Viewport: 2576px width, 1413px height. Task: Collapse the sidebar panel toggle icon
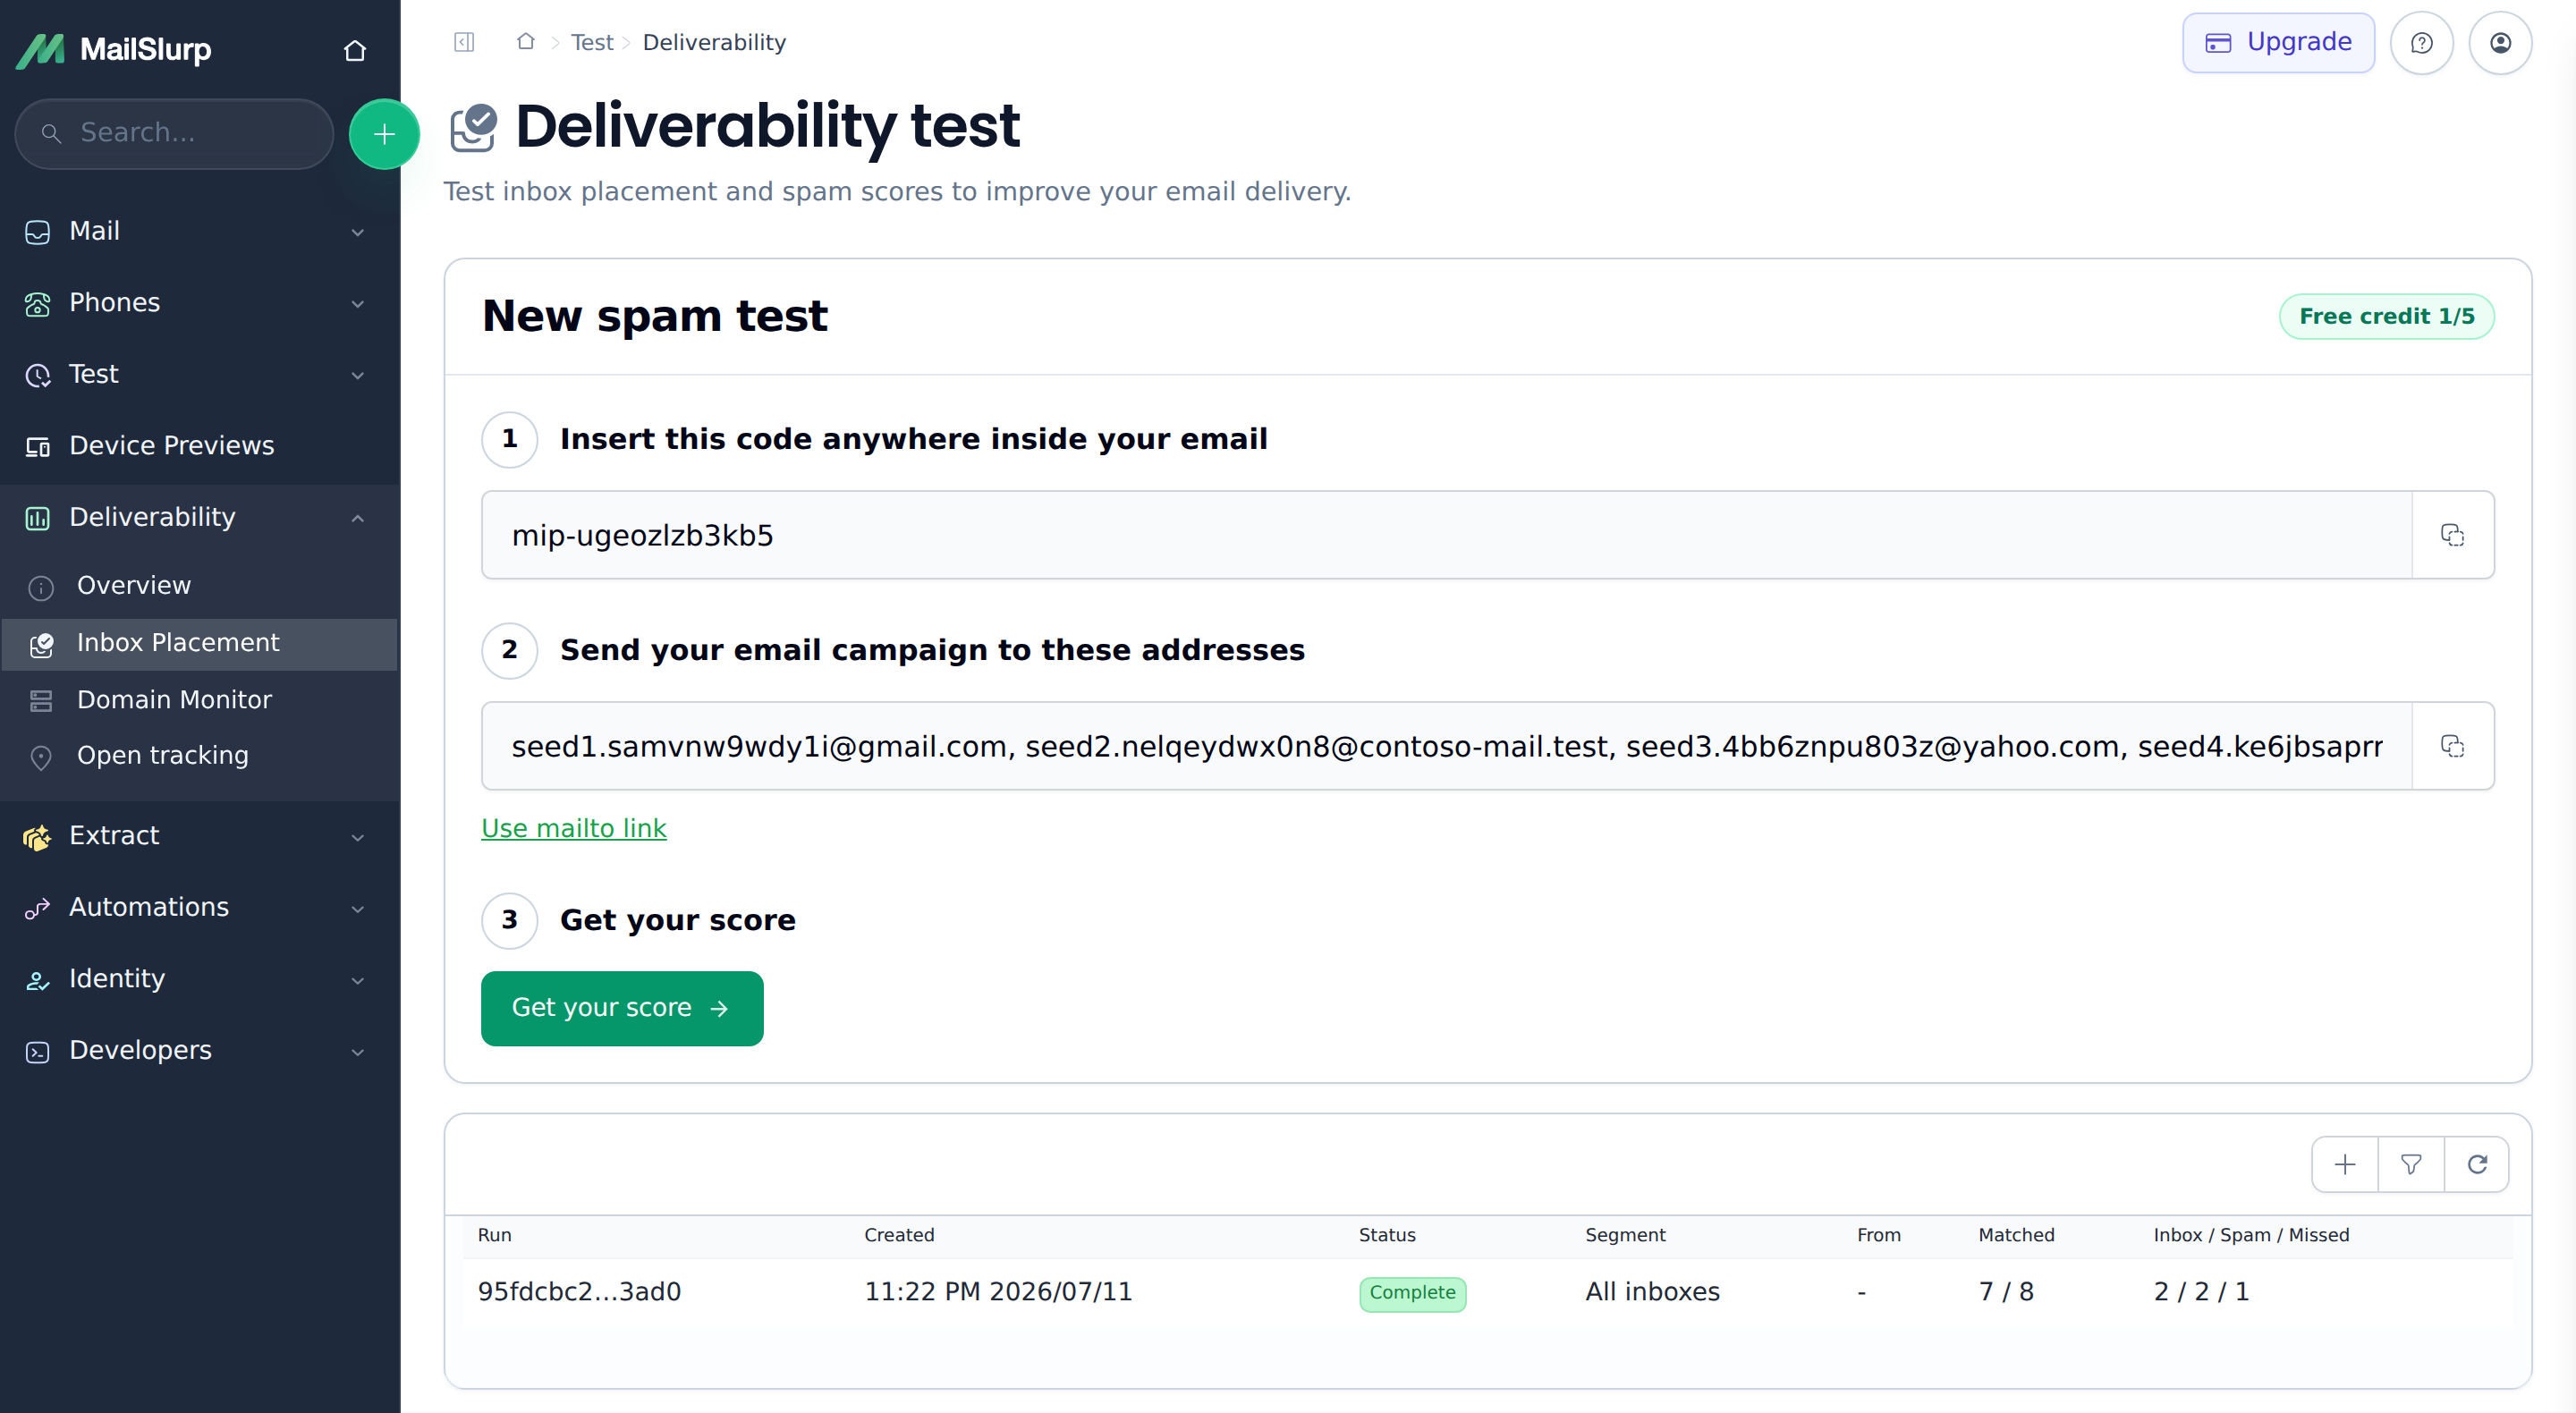pyautogui.click(x=464, y=42)
